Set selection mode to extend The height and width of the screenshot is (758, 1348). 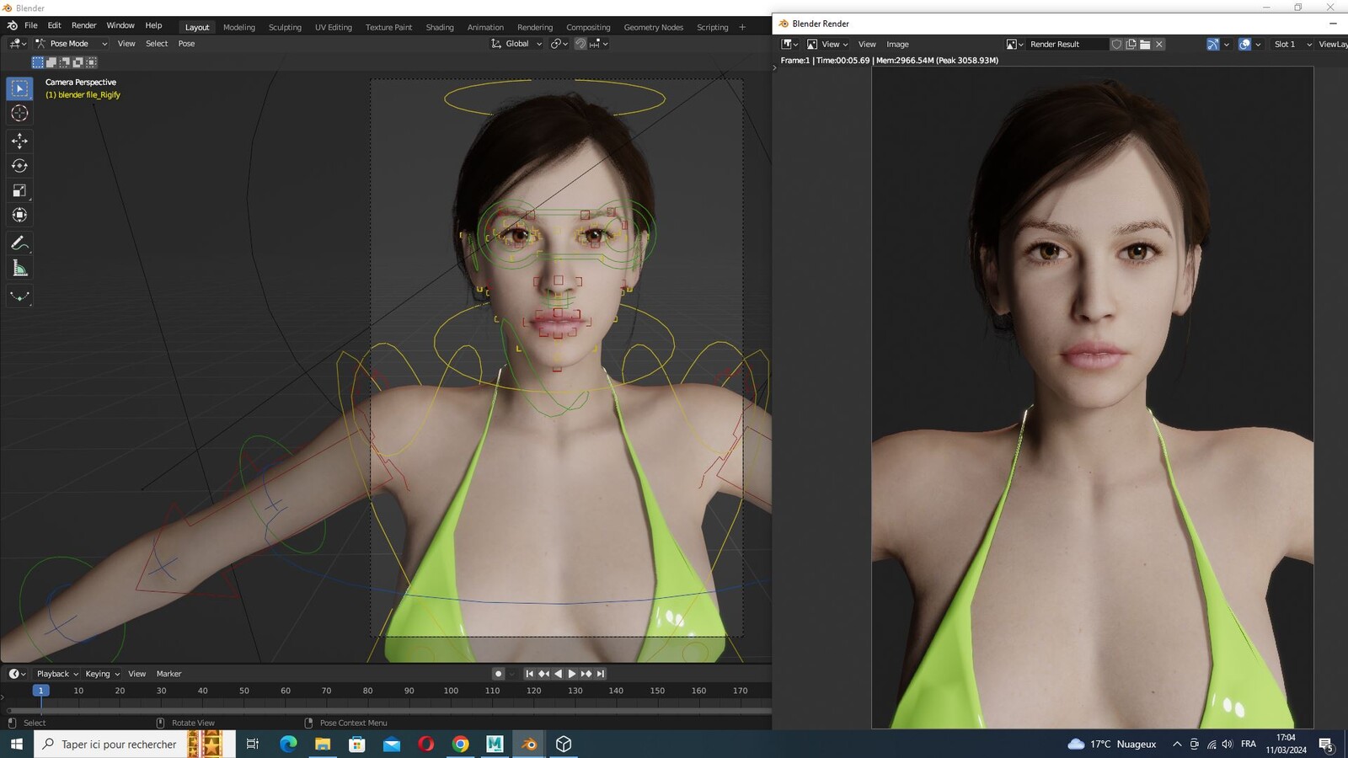[x=51, y=62]
